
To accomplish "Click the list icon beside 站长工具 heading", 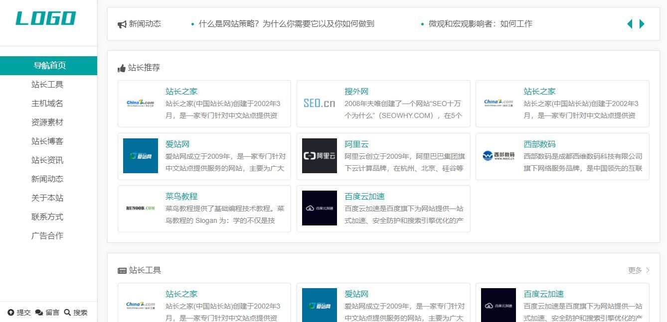I will (x=122, y=271).
